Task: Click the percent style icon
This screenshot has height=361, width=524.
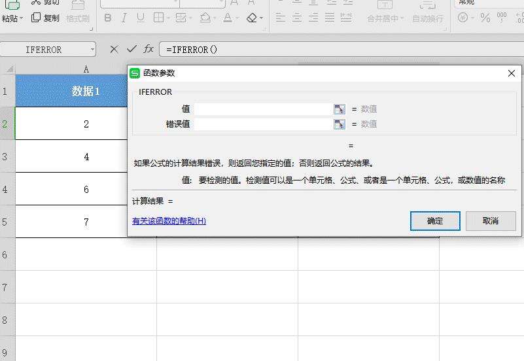Action: pos(485,18)
